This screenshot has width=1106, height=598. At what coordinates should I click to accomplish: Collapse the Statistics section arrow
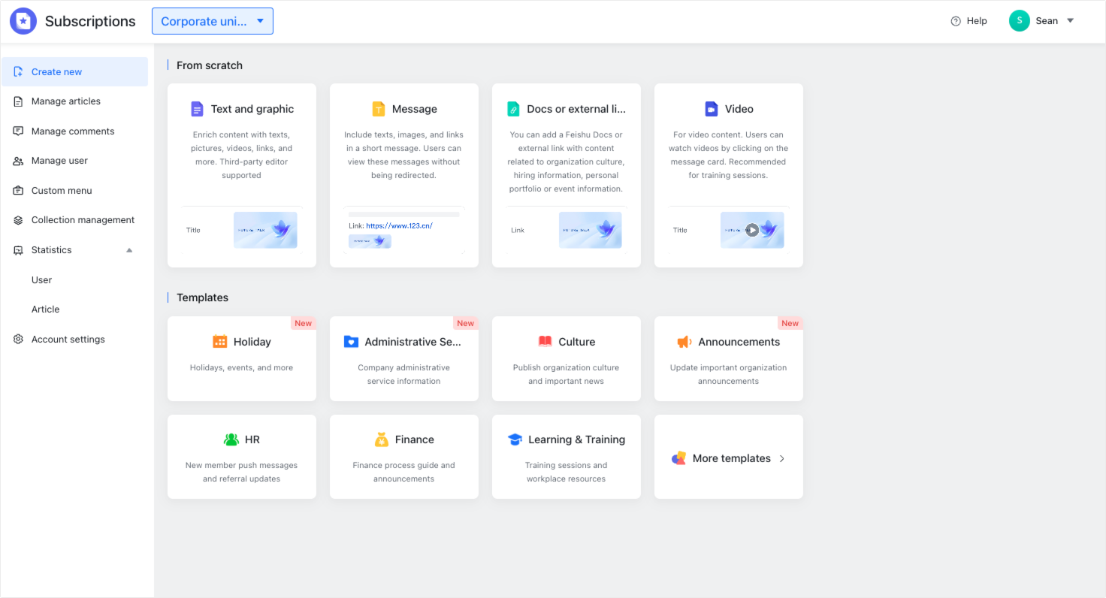coord(129,250)
